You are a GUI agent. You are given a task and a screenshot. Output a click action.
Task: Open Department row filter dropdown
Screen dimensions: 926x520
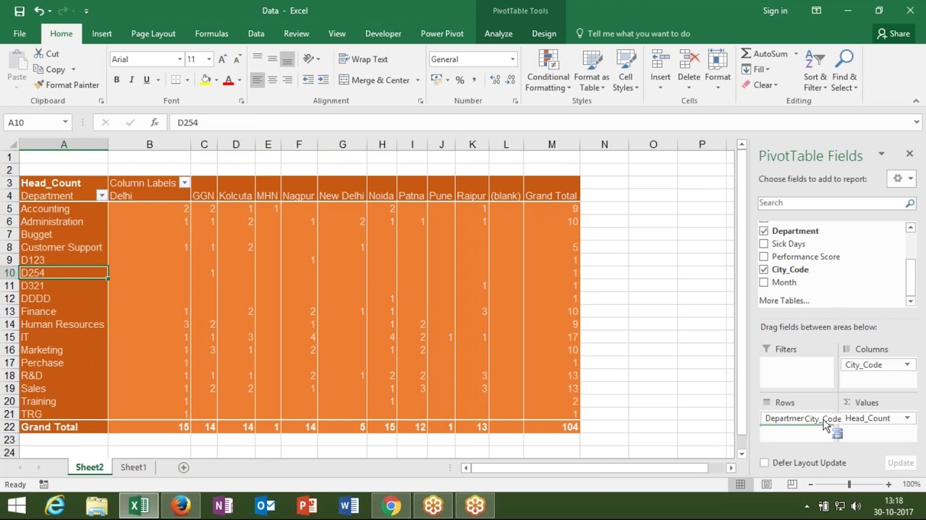(102, 196)
